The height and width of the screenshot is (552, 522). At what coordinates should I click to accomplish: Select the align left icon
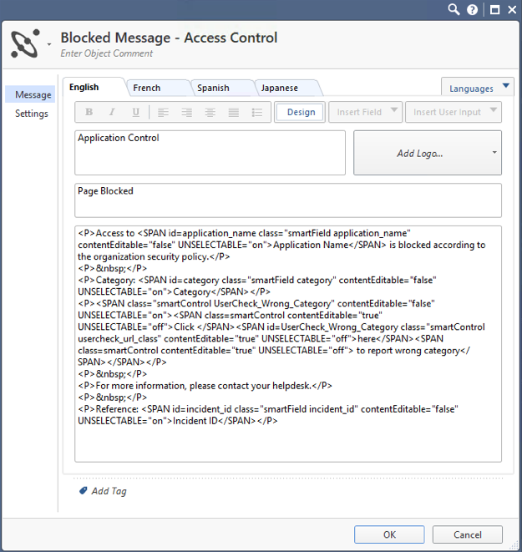163,112
